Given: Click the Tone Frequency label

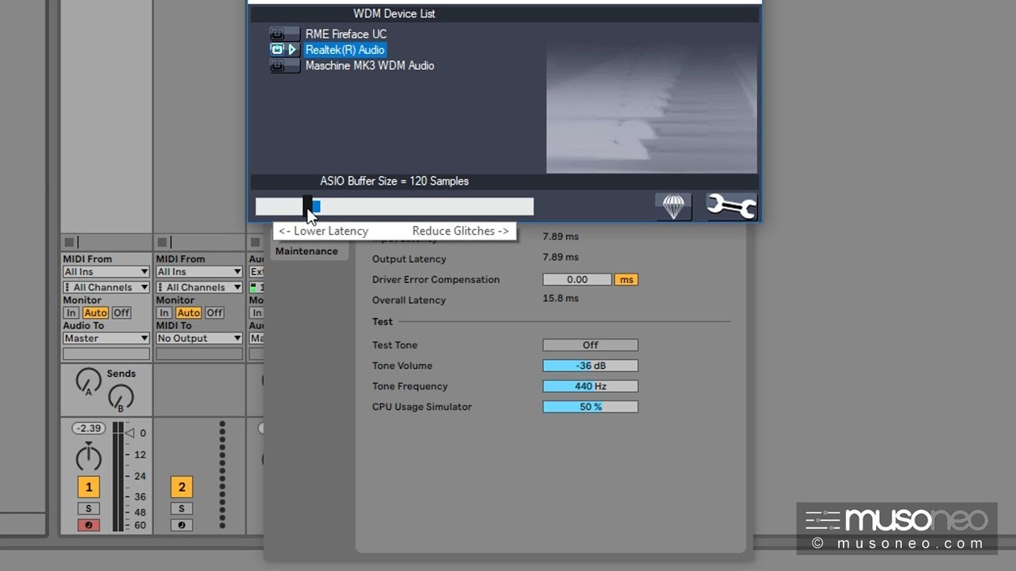Looking at the screenshot, I should click(410, 386).
